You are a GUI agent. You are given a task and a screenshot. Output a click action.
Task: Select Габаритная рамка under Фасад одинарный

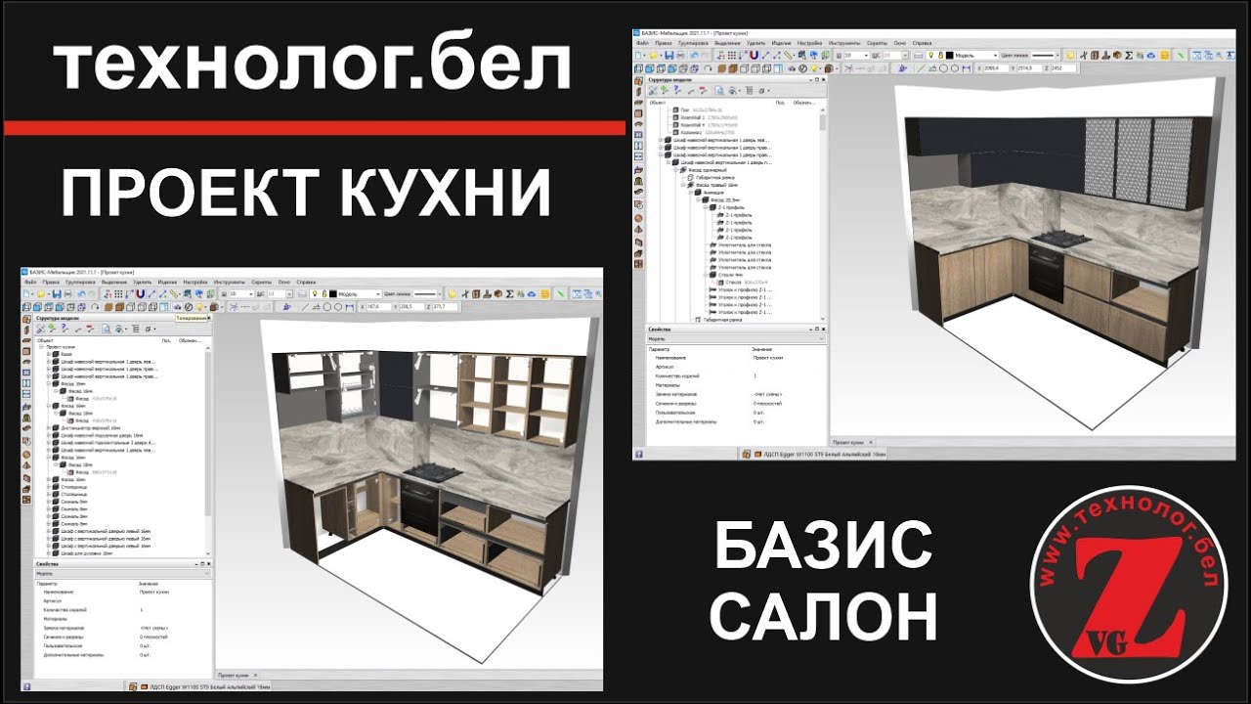click(x=714, y=178)
